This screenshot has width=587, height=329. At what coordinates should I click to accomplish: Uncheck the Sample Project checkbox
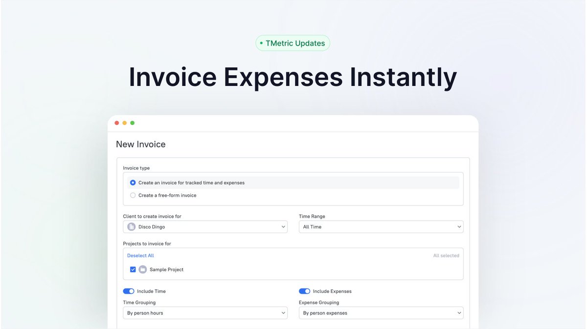pos(133,269)
